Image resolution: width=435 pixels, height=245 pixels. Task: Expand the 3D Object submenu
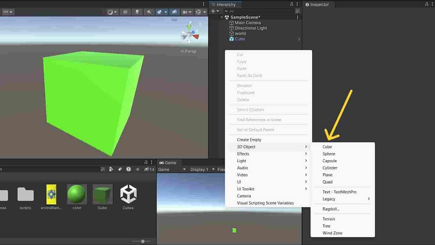246,146
